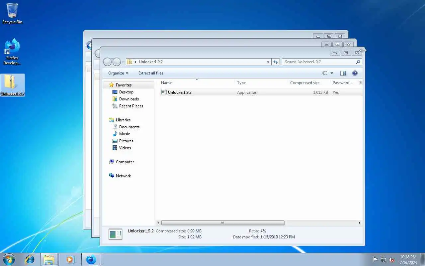Select Recent Places in Favorites

131,106
